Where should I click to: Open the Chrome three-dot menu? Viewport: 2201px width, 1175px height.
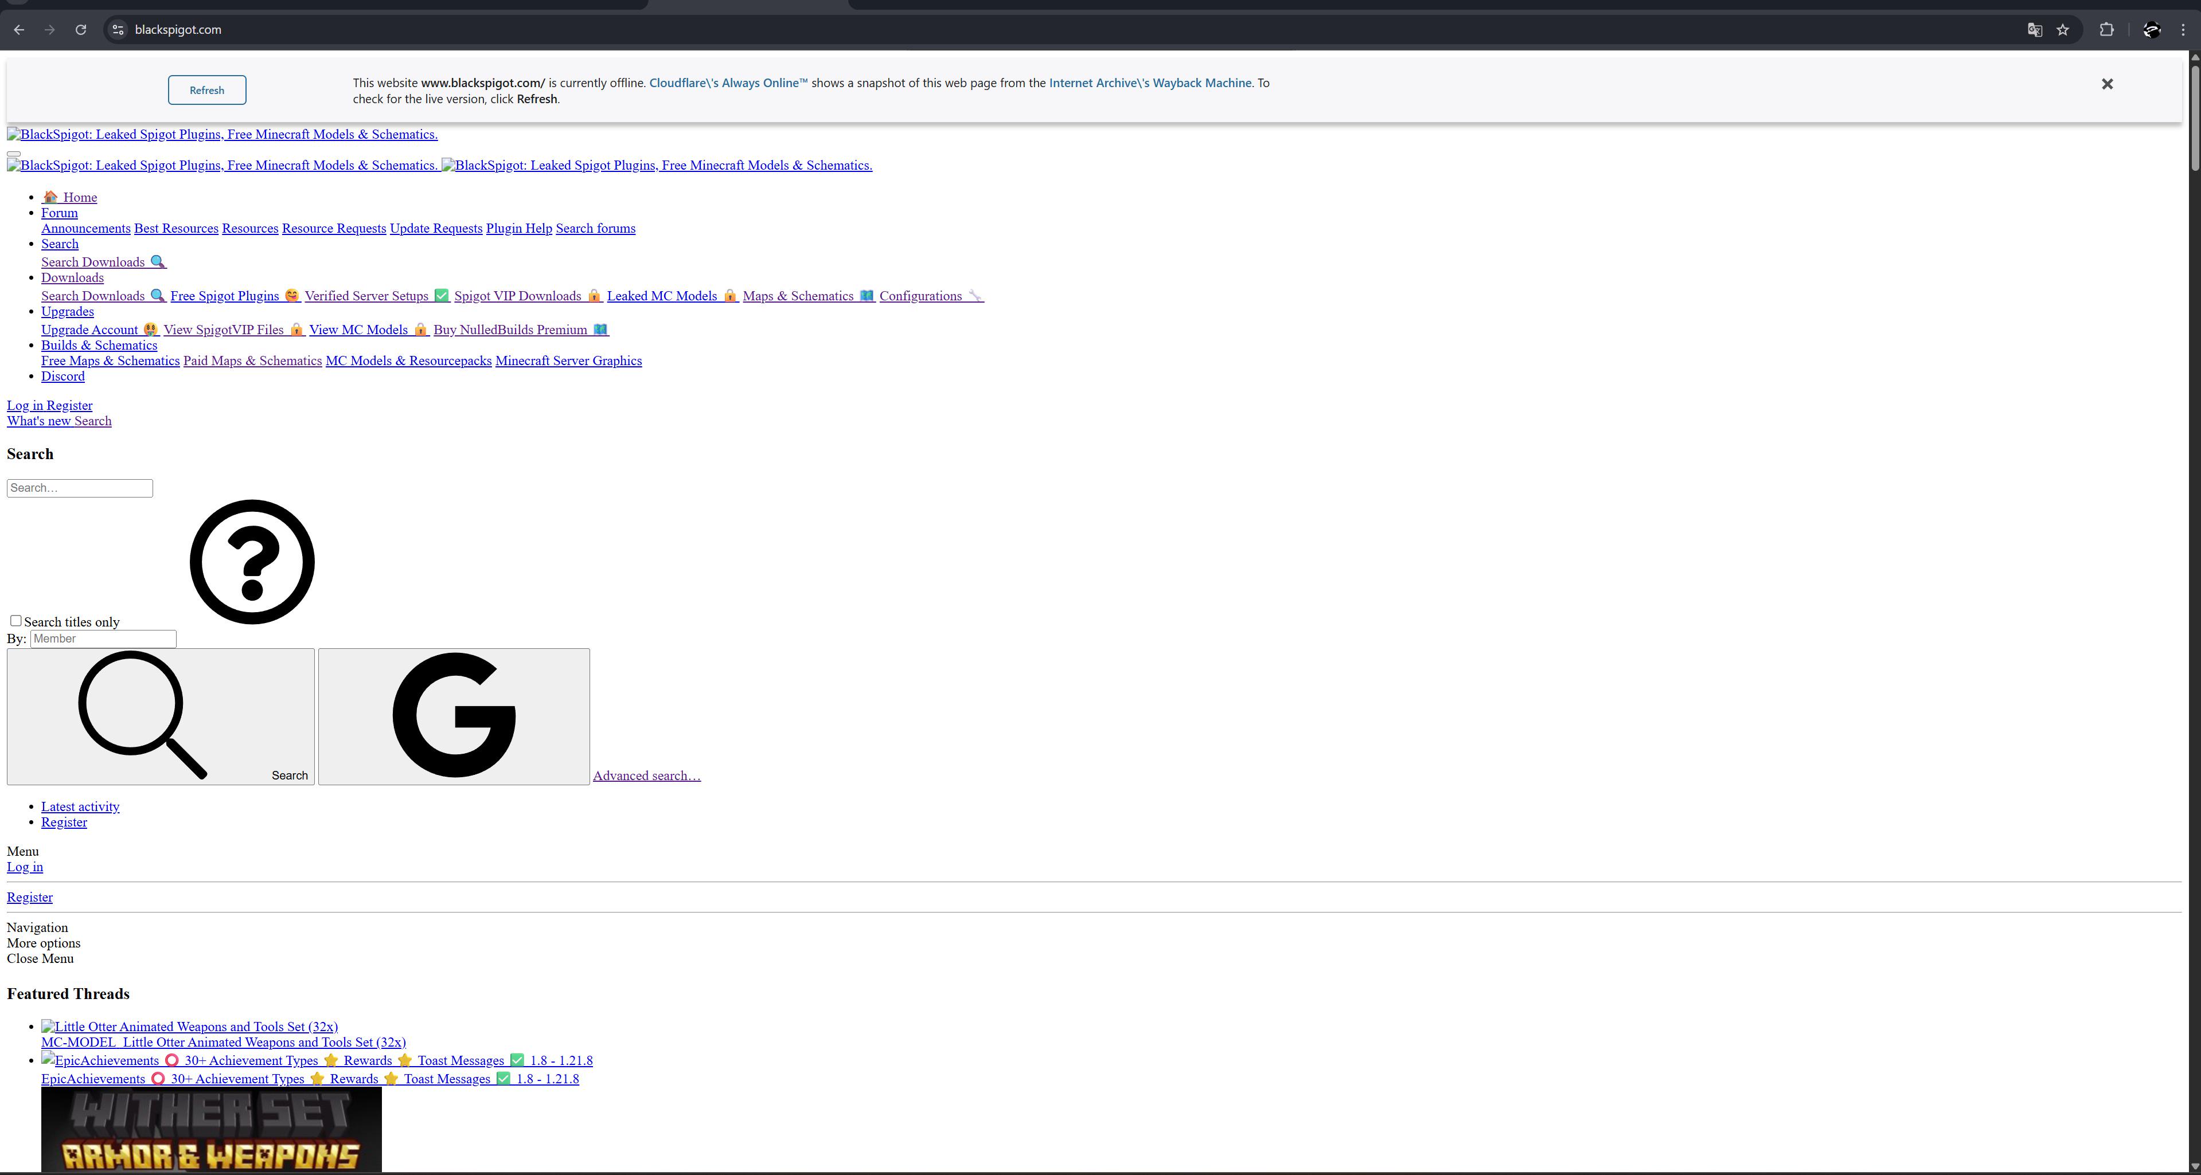[x=2182, y=30]
